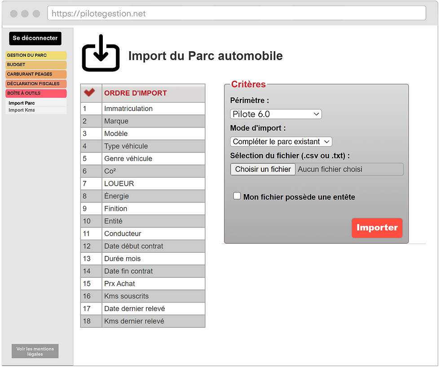Image resolution: width=440 pixels, height=372 pixels.
Task: Open the DÉCLARATION FISCALES menu
Action: 36,83
